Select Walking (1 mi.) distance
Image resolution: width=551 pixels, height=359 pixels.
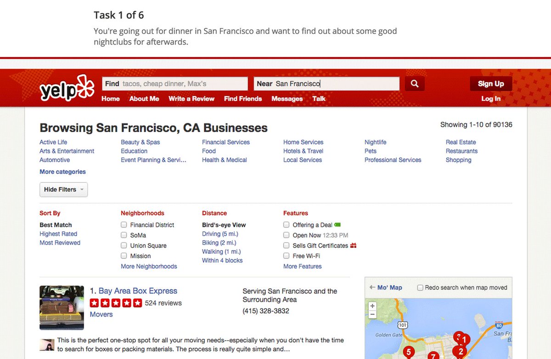tap(221, 251)
